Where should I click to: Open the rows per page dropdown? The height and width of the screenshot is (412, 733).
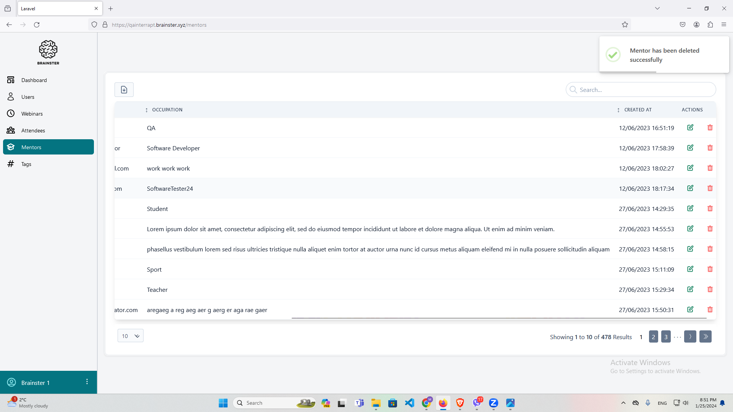131,336
